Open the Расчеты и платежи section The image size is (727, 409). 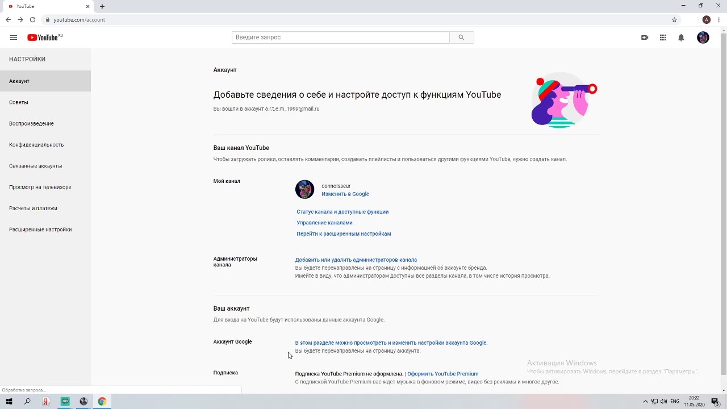coord(45,208)
